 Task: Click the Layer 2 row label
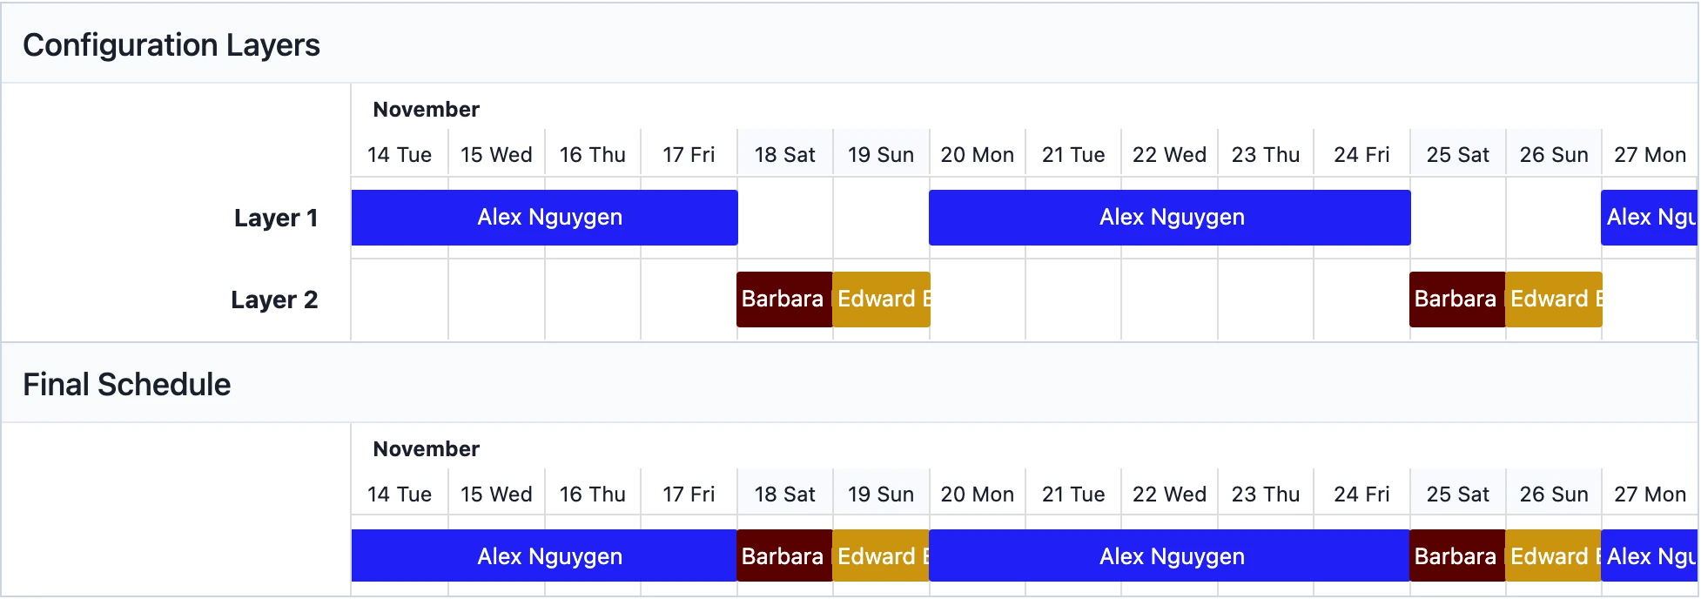pyautogui.click(x=274, y=299)
